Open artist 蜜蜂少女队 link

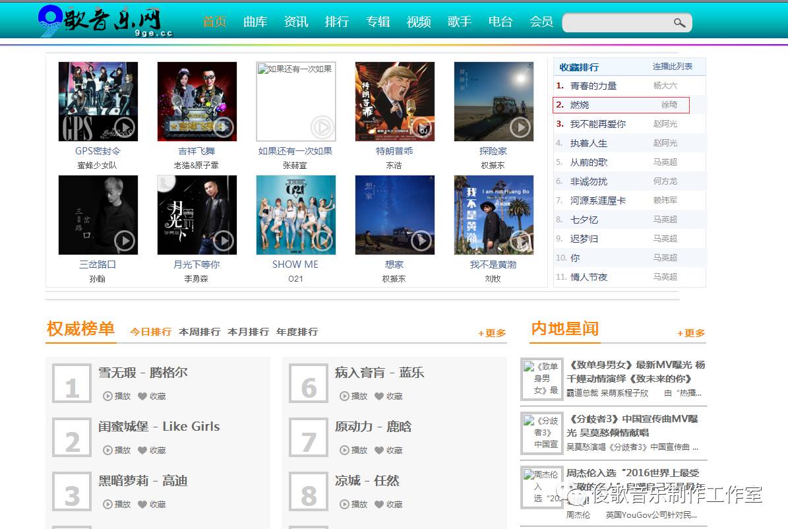click(x=97, y=166)
